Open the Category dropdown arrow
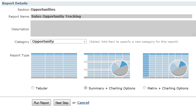 tap(85, 42)
